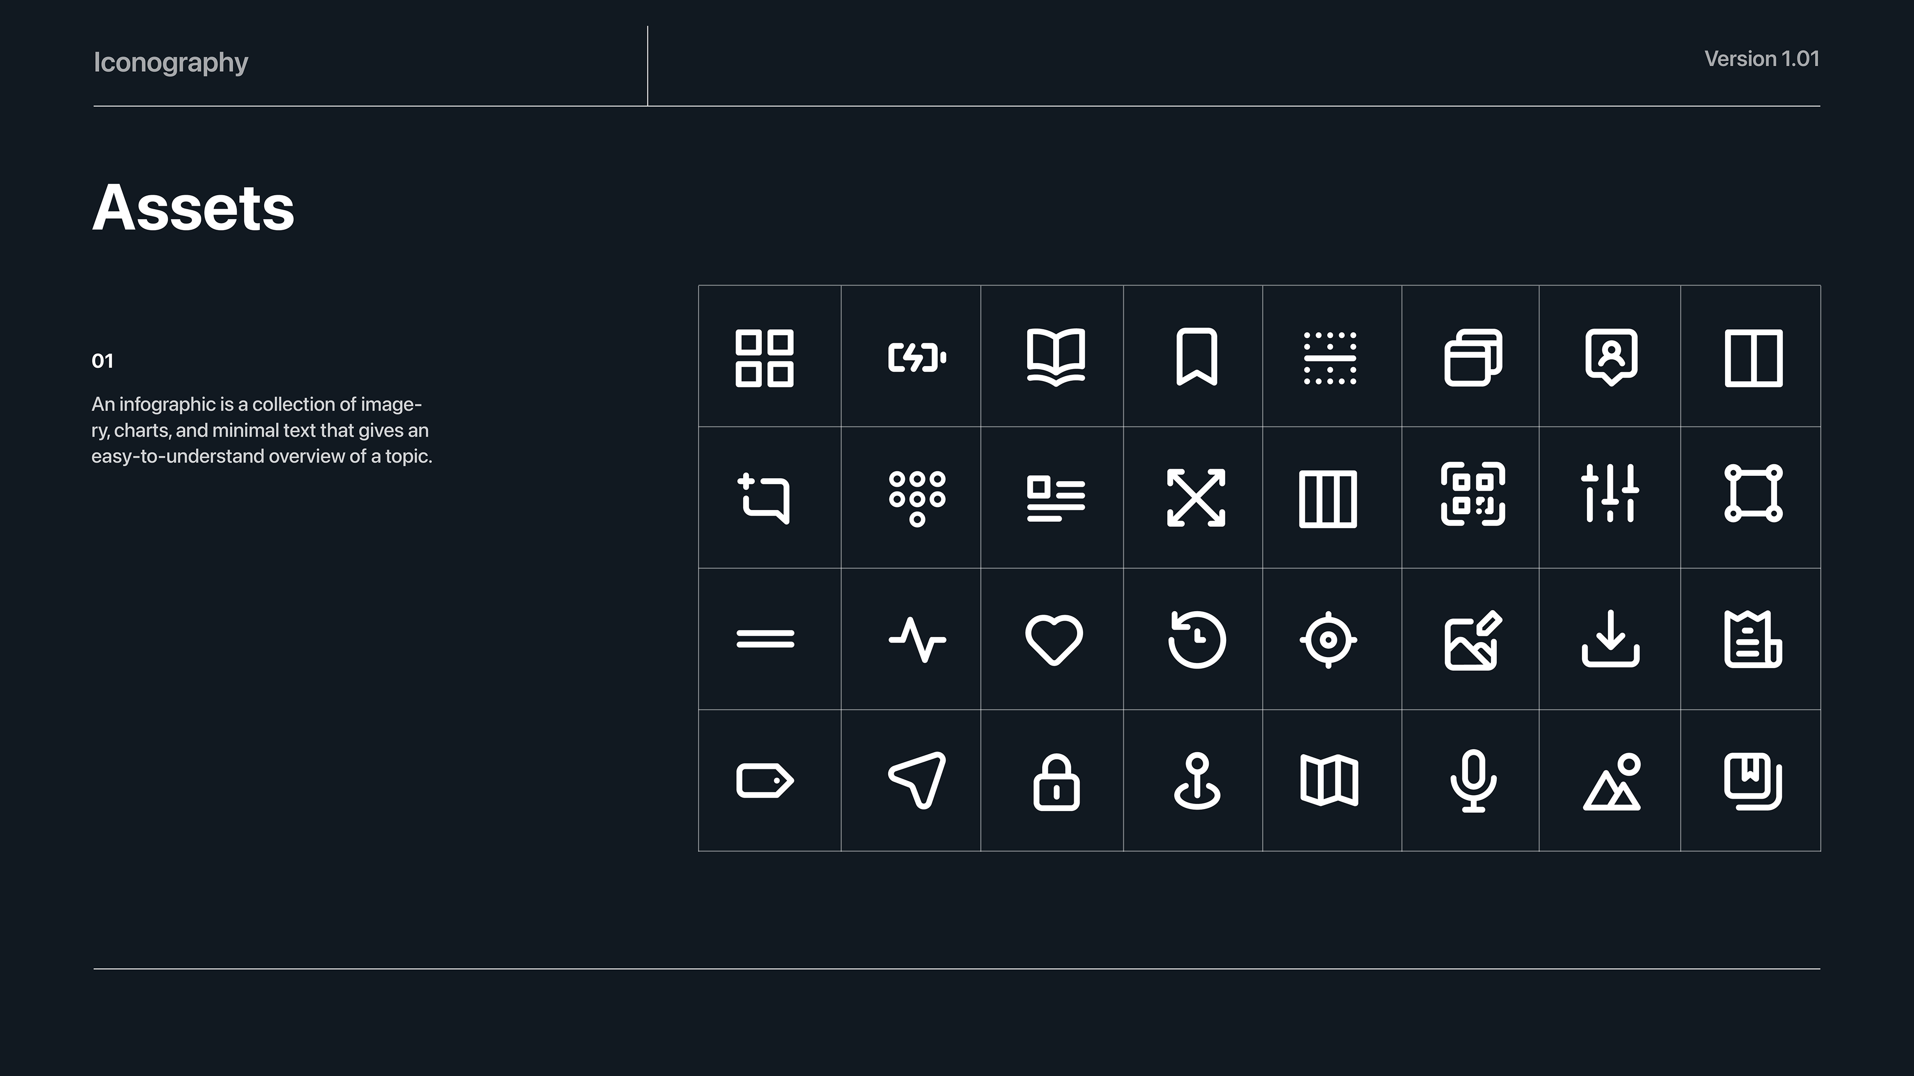Viewport: 1914px width, 1076px height.
Task: Click the download tray icon
Action: click(1610, 639)
